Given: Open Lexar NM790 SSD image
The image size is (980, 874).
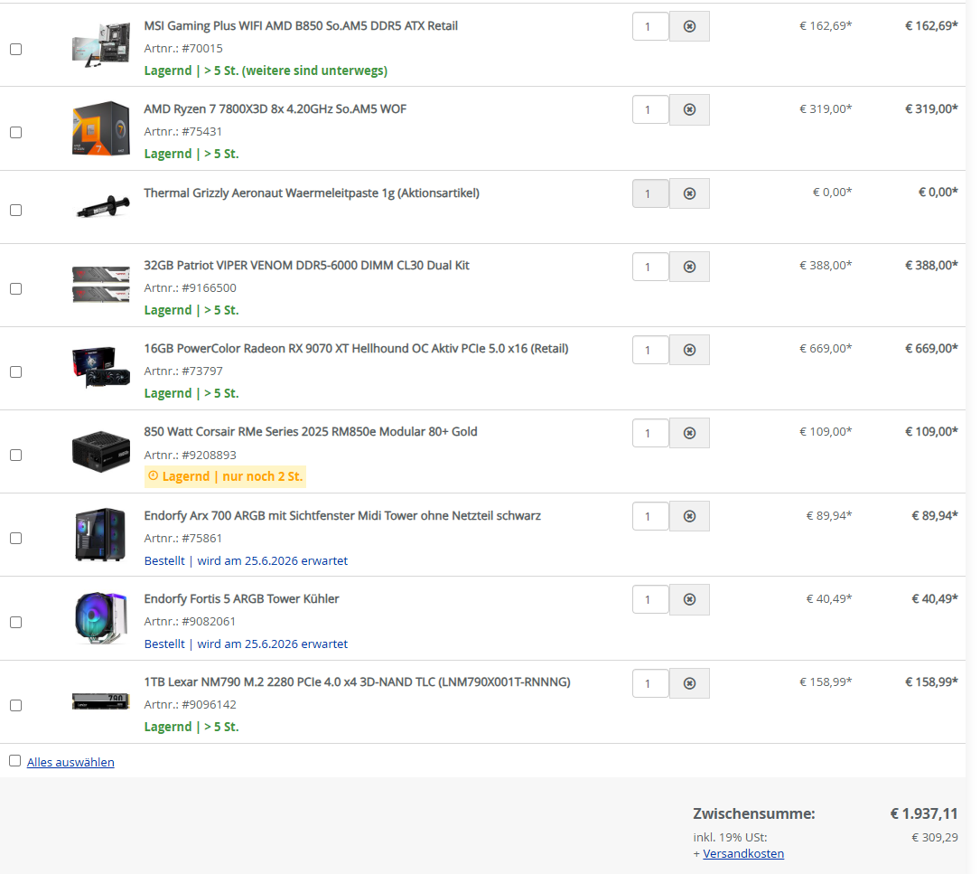Looking at the screenshot, I should (100, 700).
